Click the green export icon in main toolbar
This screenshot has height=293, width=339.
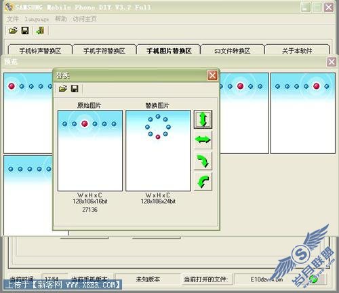click(x=40, y=31)
